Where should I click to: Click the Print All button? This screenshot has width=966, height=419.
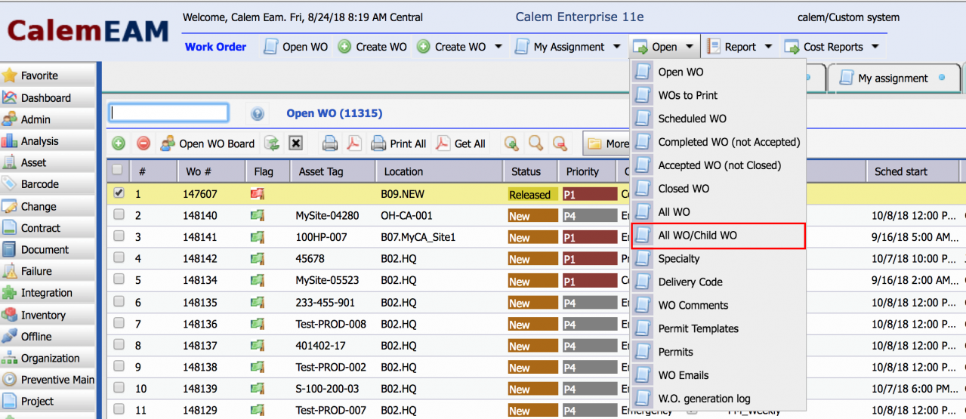click(399, 143)
